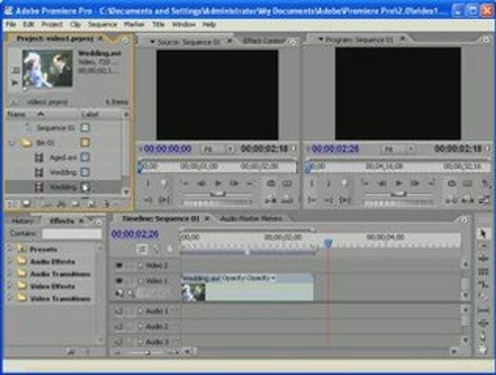The image size is (496, 375).
Task: Open Trim monitor from Program panel
Action: click(484, 199)
